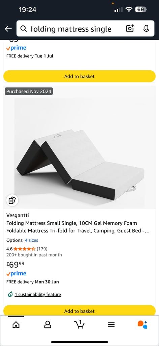159x346 pixels.
Task: Open the basket cart icon
Action: 79,324
